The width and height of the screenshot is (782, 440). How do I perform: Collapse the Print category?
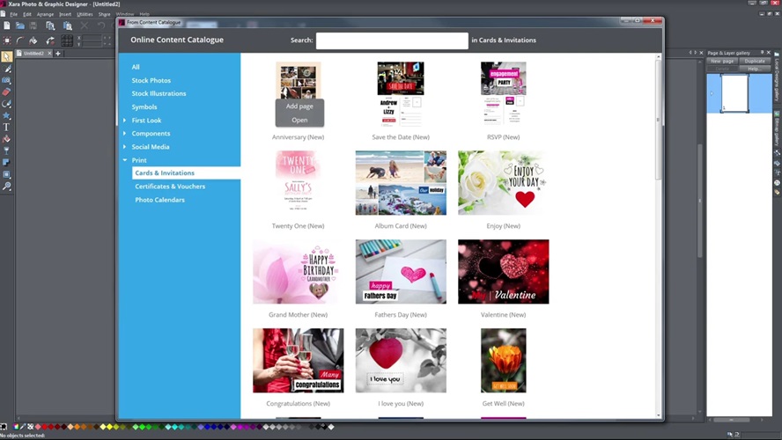(x=125, y=160)
